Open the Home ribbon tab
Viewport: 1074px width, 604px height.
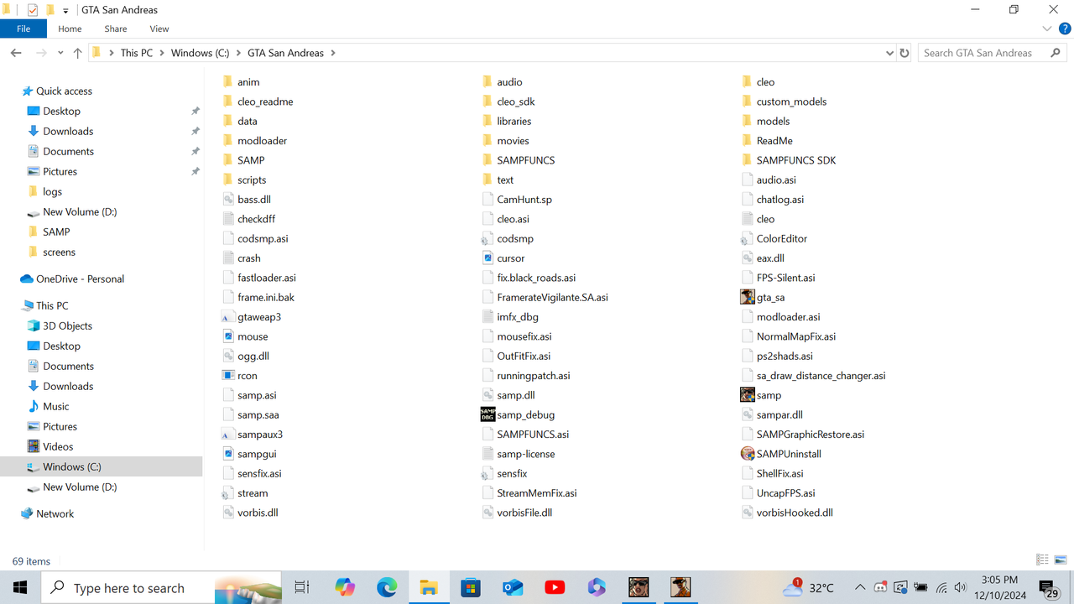click(x=70, y=29)
